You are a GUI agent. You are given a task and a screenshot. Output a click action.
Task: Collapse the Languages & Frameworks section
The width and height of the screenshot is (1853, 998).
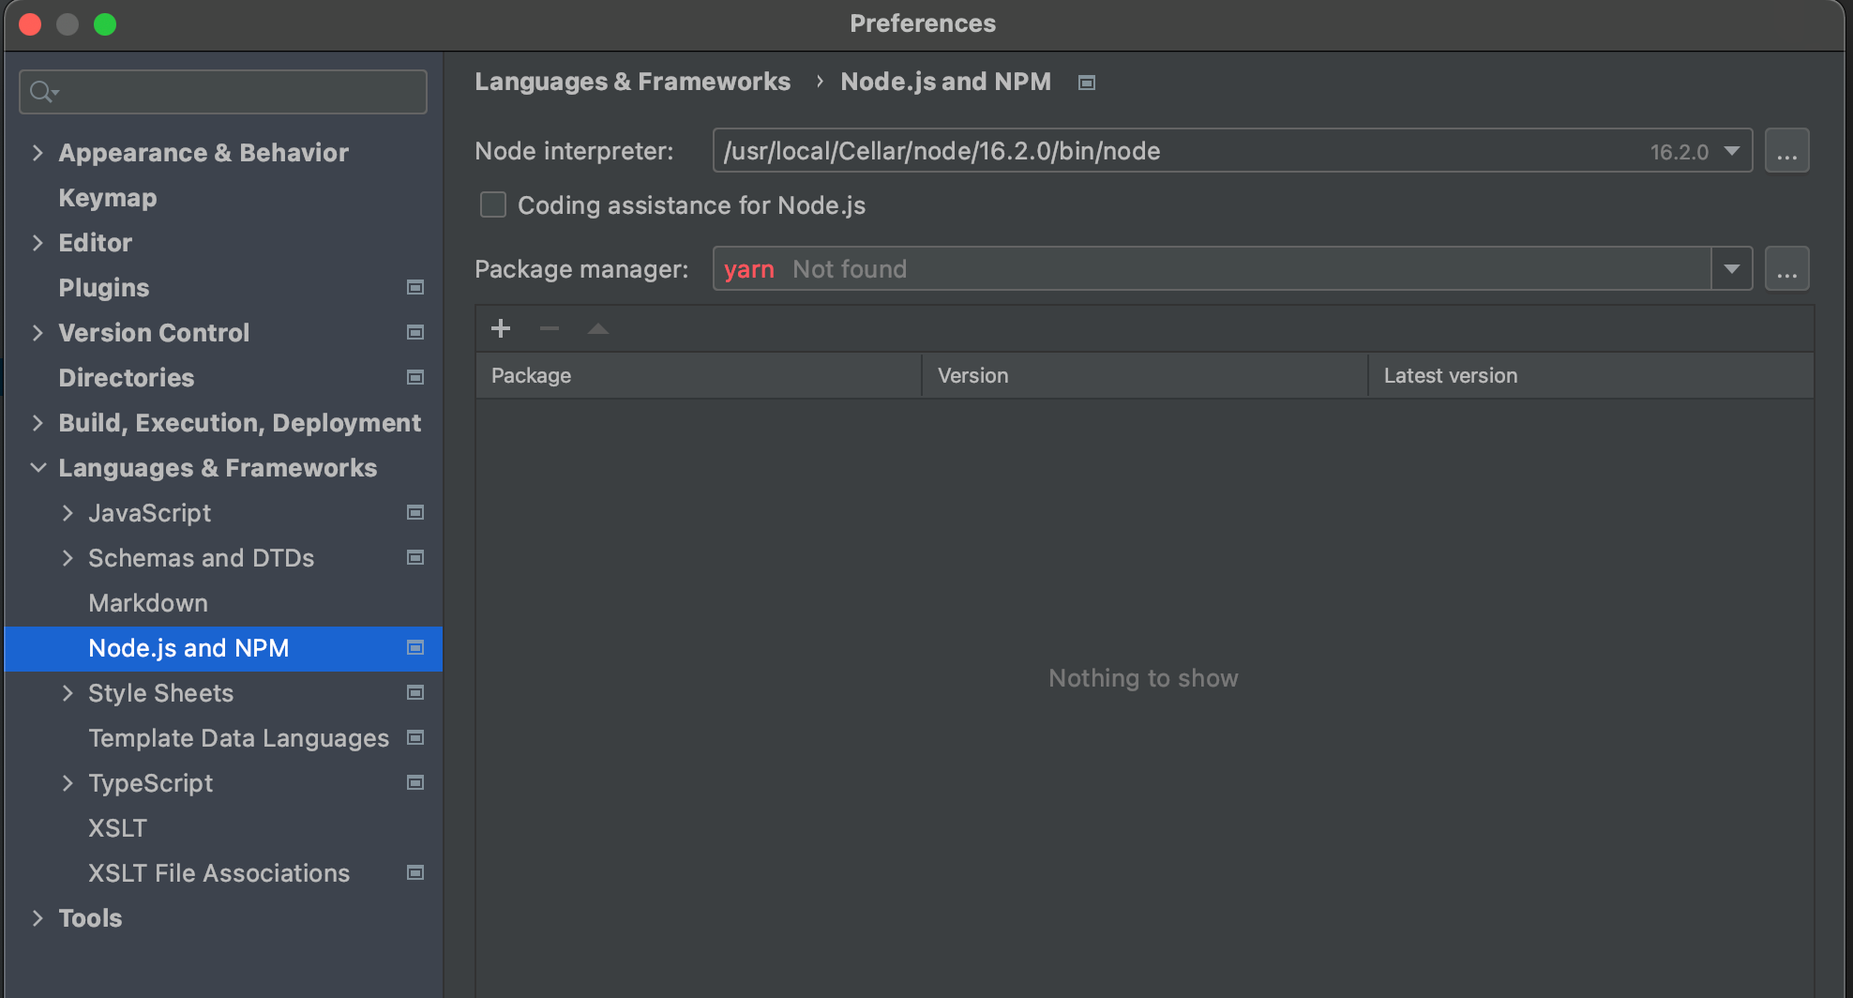(38, 468)
